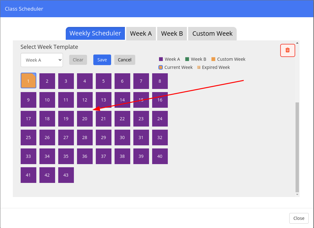
Task: Open the Week A template dropdown
Action: tap(42, 60)
